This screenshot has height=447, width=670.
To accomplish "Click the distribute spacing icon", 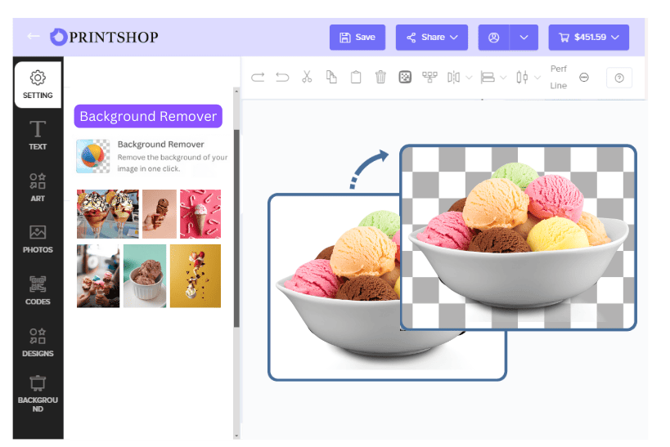I will [522, 78].
